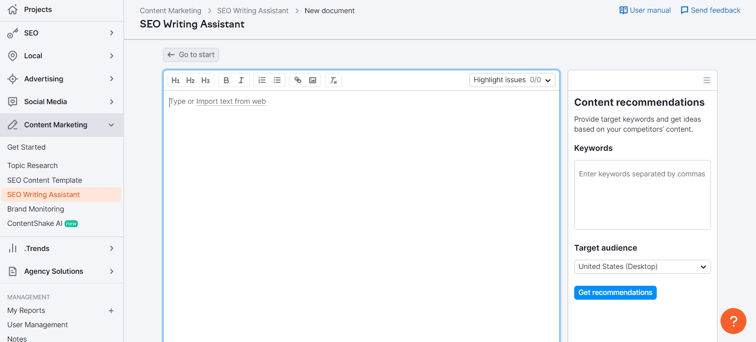Expand the Agency Solutions menu chevron
Image resolution: width=756 pixels, height=342 pixels.
112,271
